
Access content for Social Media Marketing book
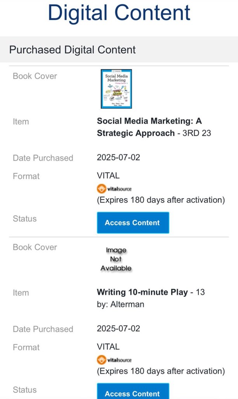click(x=132, y=223)
